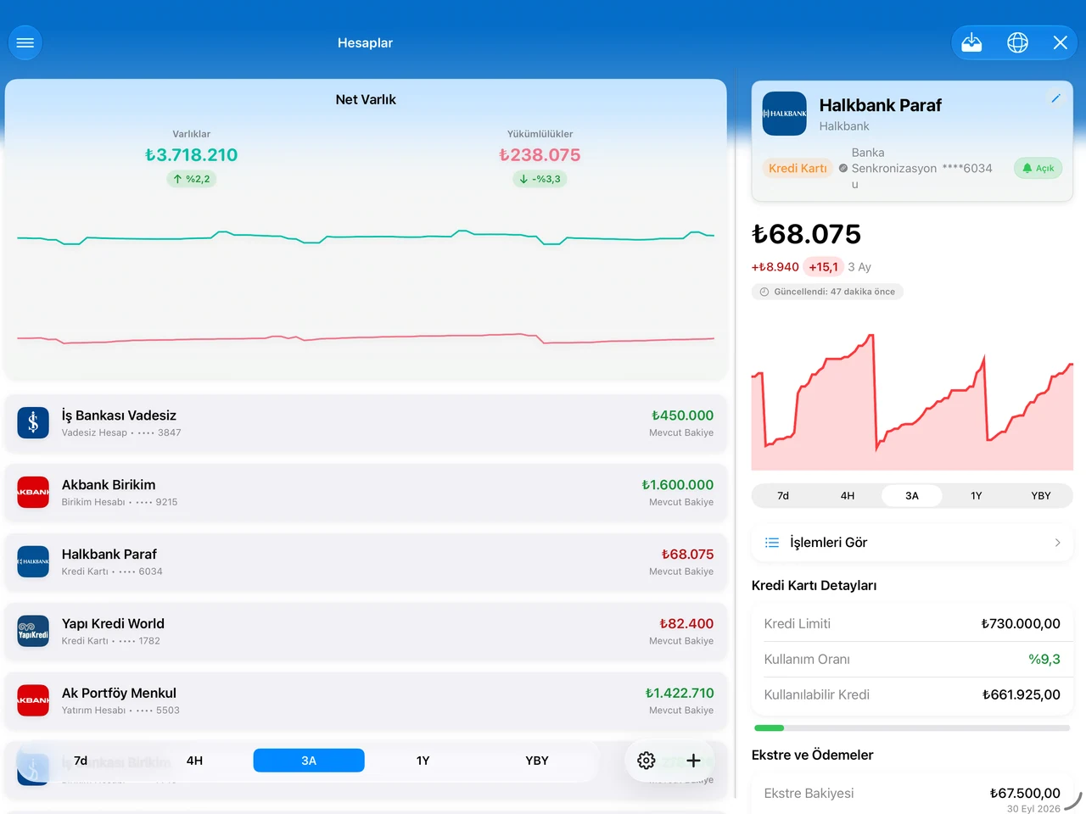The width and height of the screenshot is (1086, 814).
Task: Click Yapı Kredi World logo
Action: click(x=33, y=631)
